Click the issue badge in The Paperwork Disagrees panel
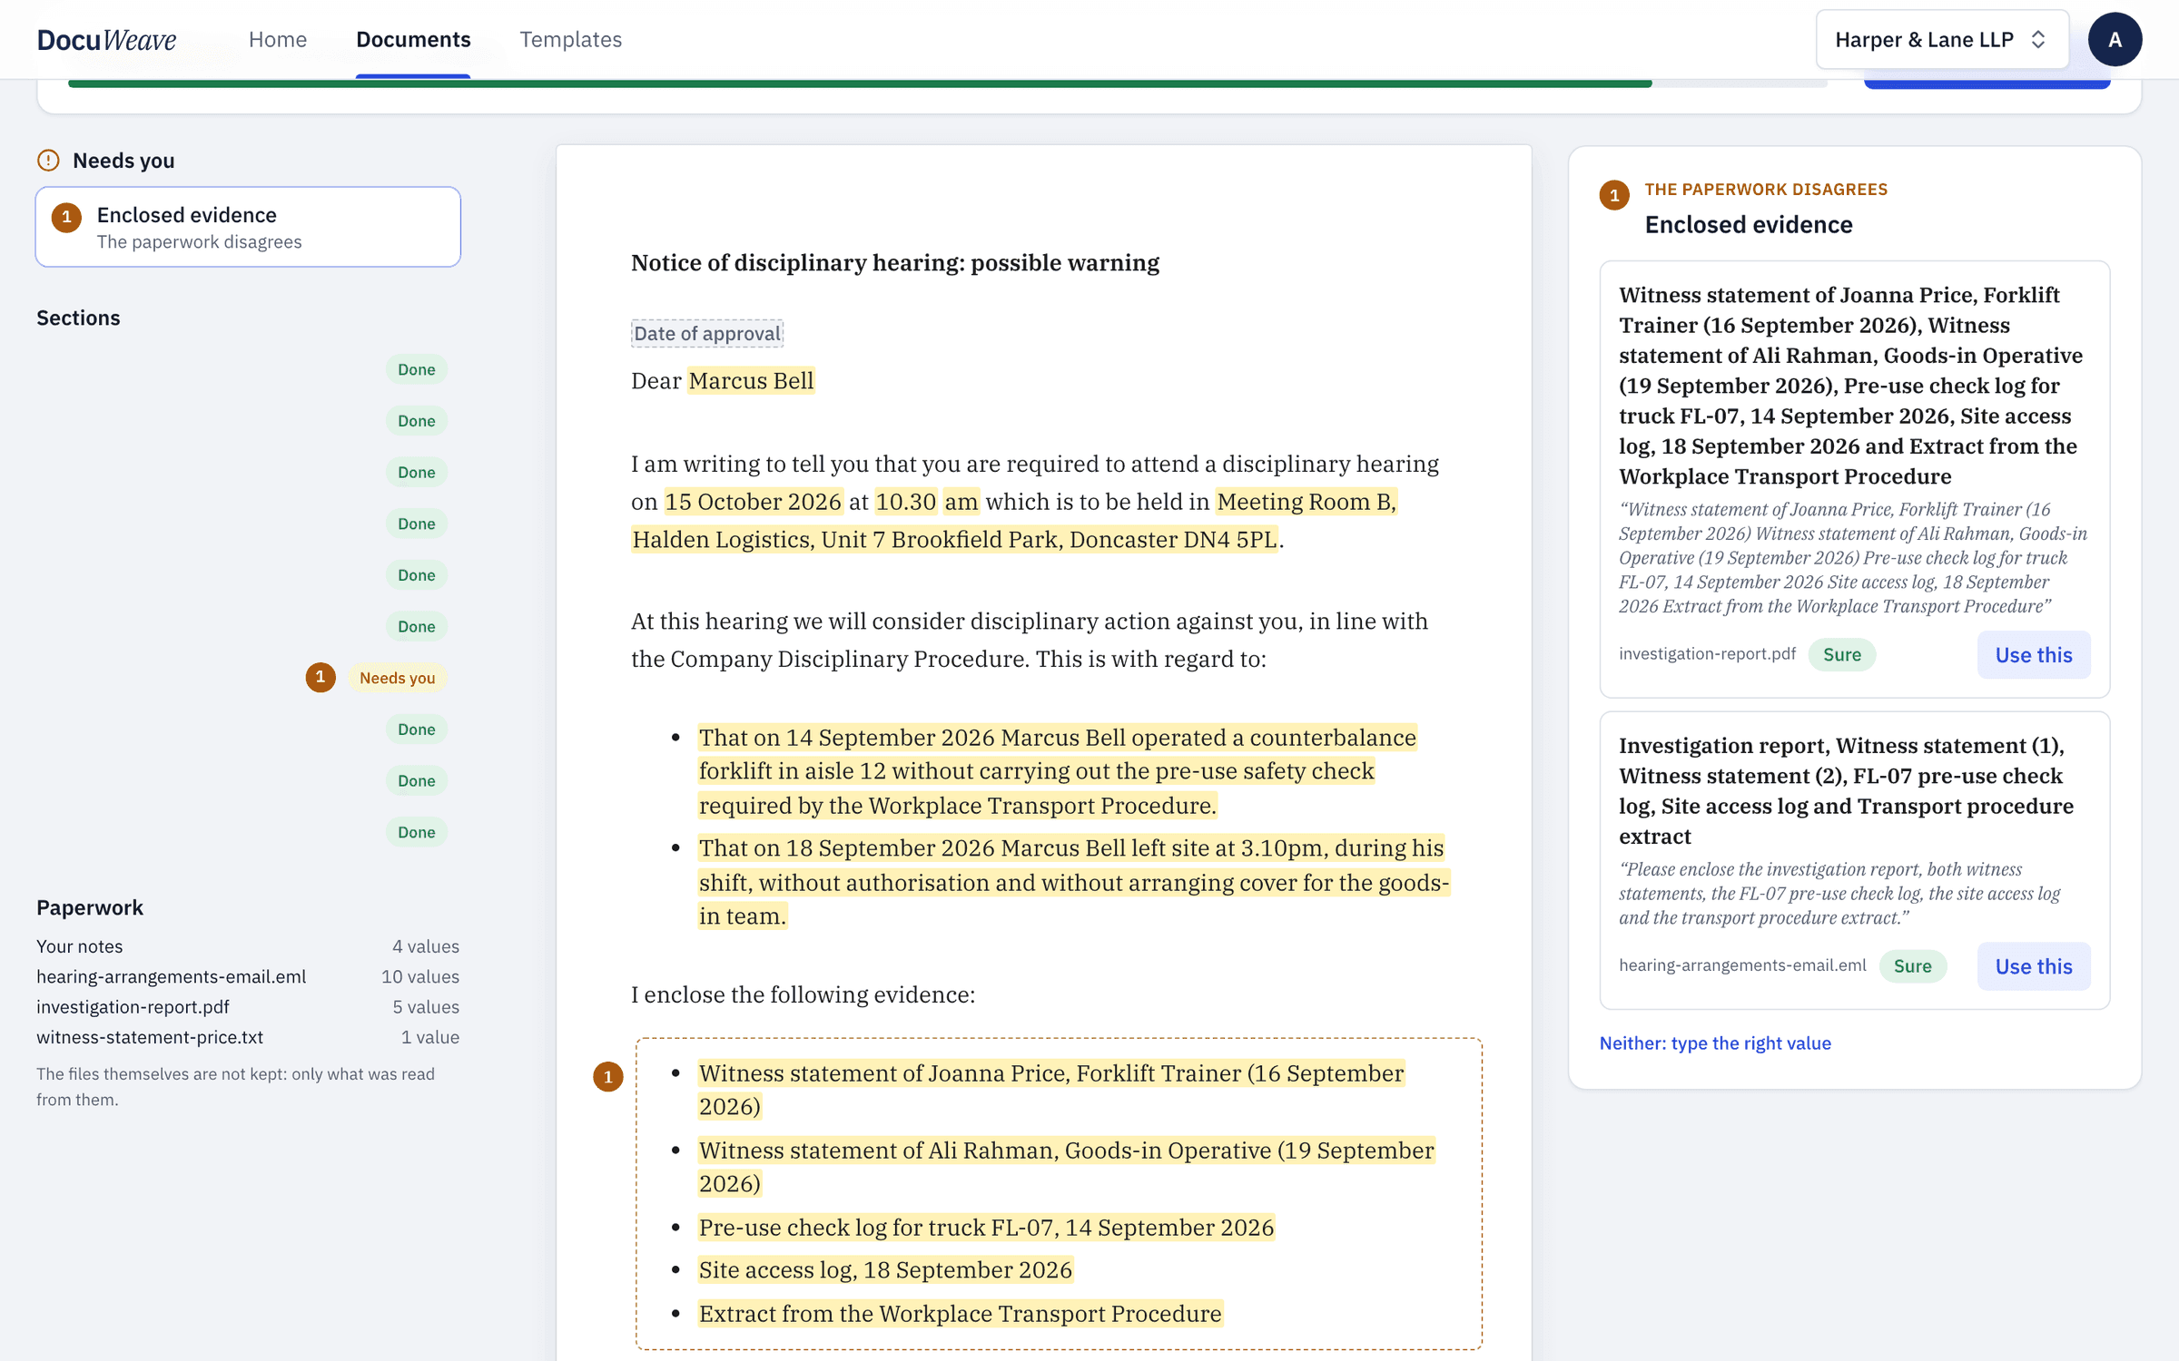Screen dimensions: 2179x1361 1613,195
